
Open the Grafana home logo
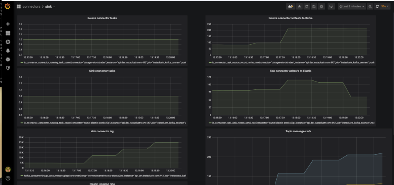pyautogui.click(x=8, y=7)
